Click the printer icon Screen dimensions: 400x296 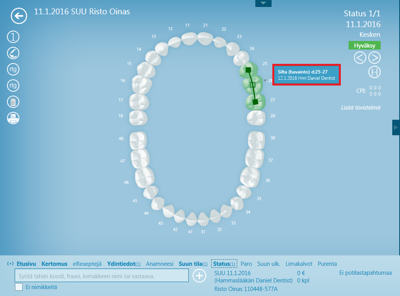click(13, 118)
